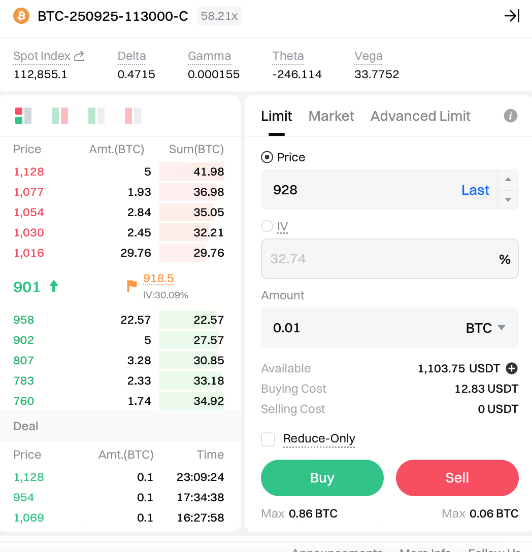
Task: Decrease price with the down stepper arrow
Action: (508, 200)
